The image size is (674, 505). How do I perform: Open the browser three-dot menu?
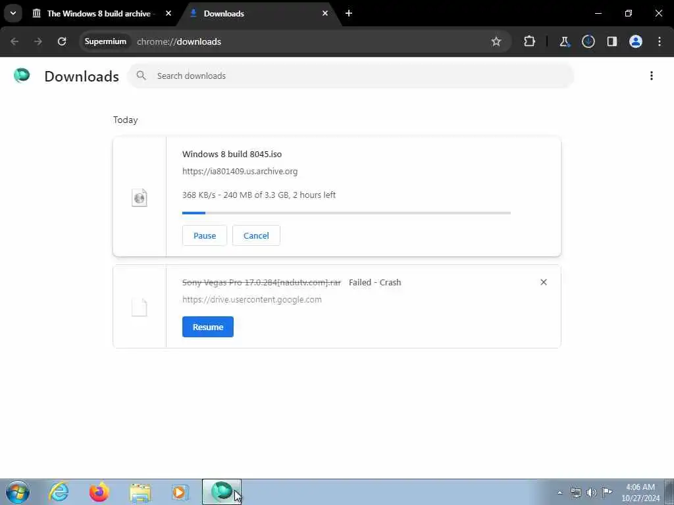click(x=660, y=41)
